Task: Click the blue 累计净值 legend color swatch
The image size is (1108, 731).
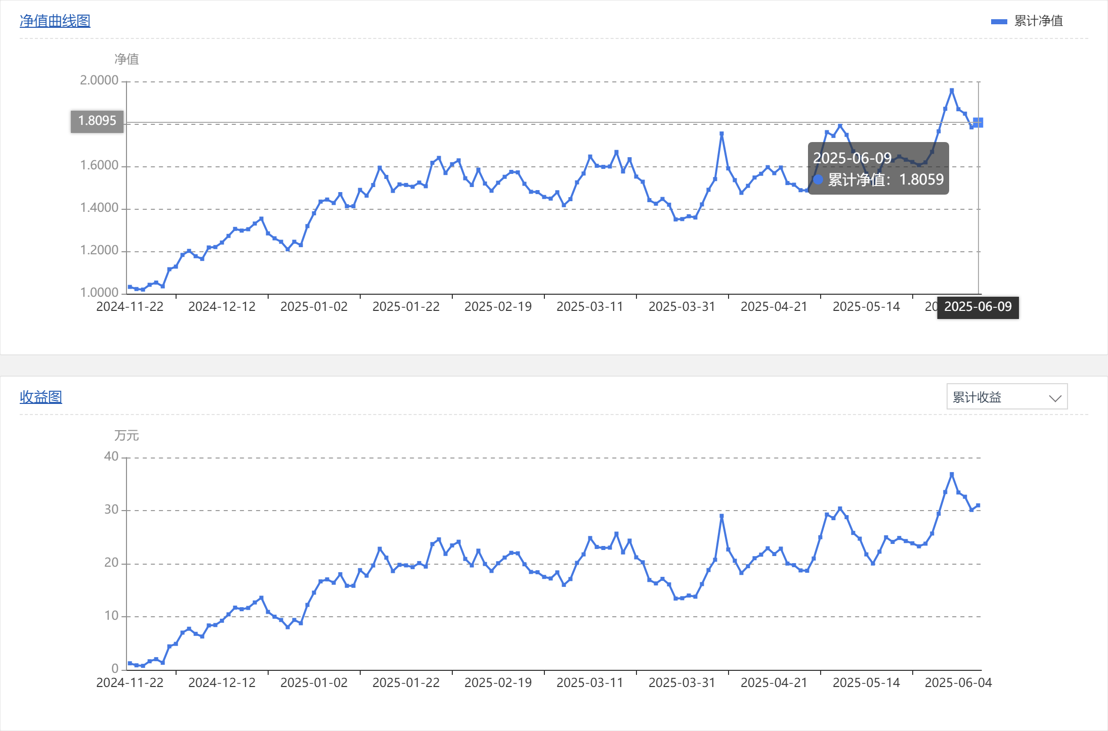Action: 999,21
